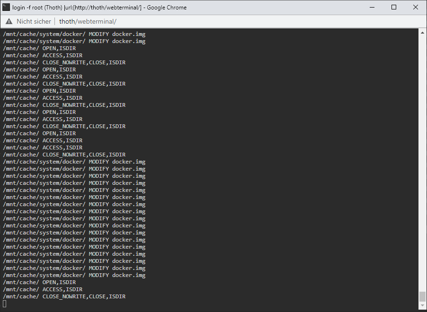Minimize the Chrome window
Screen dimensions: 427x312
tap(372, 8)
